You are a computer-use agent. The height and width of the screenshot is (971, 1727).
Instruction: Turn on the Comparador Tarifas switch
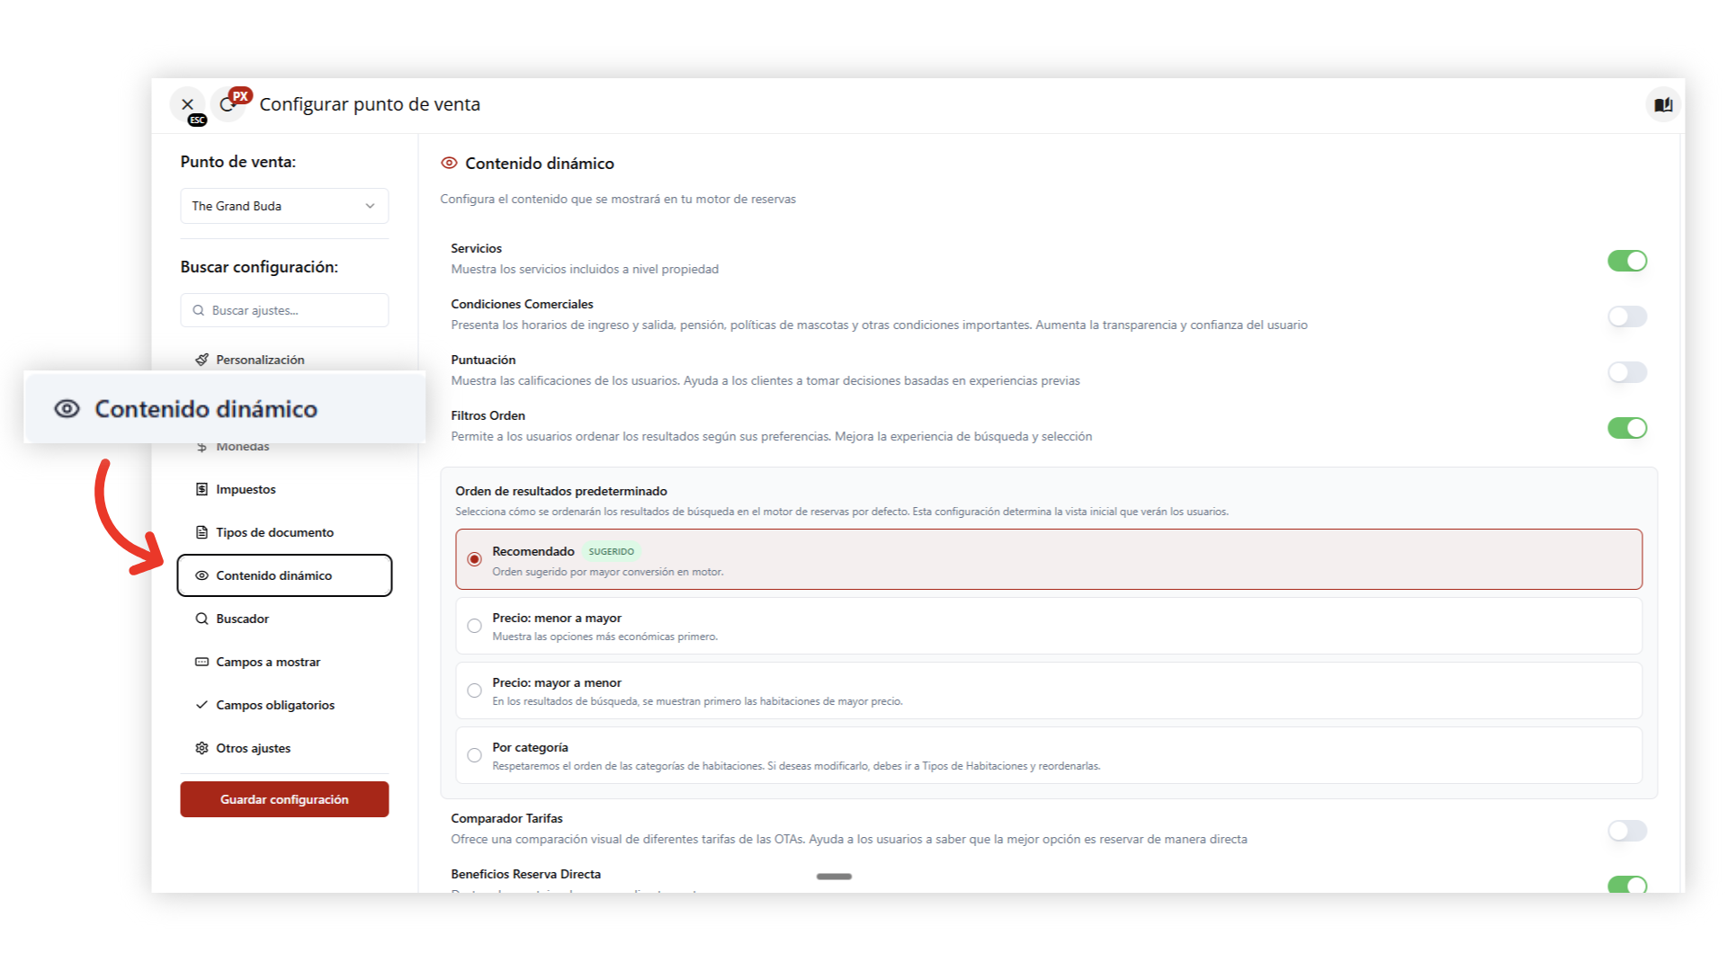click(1626, 831)
